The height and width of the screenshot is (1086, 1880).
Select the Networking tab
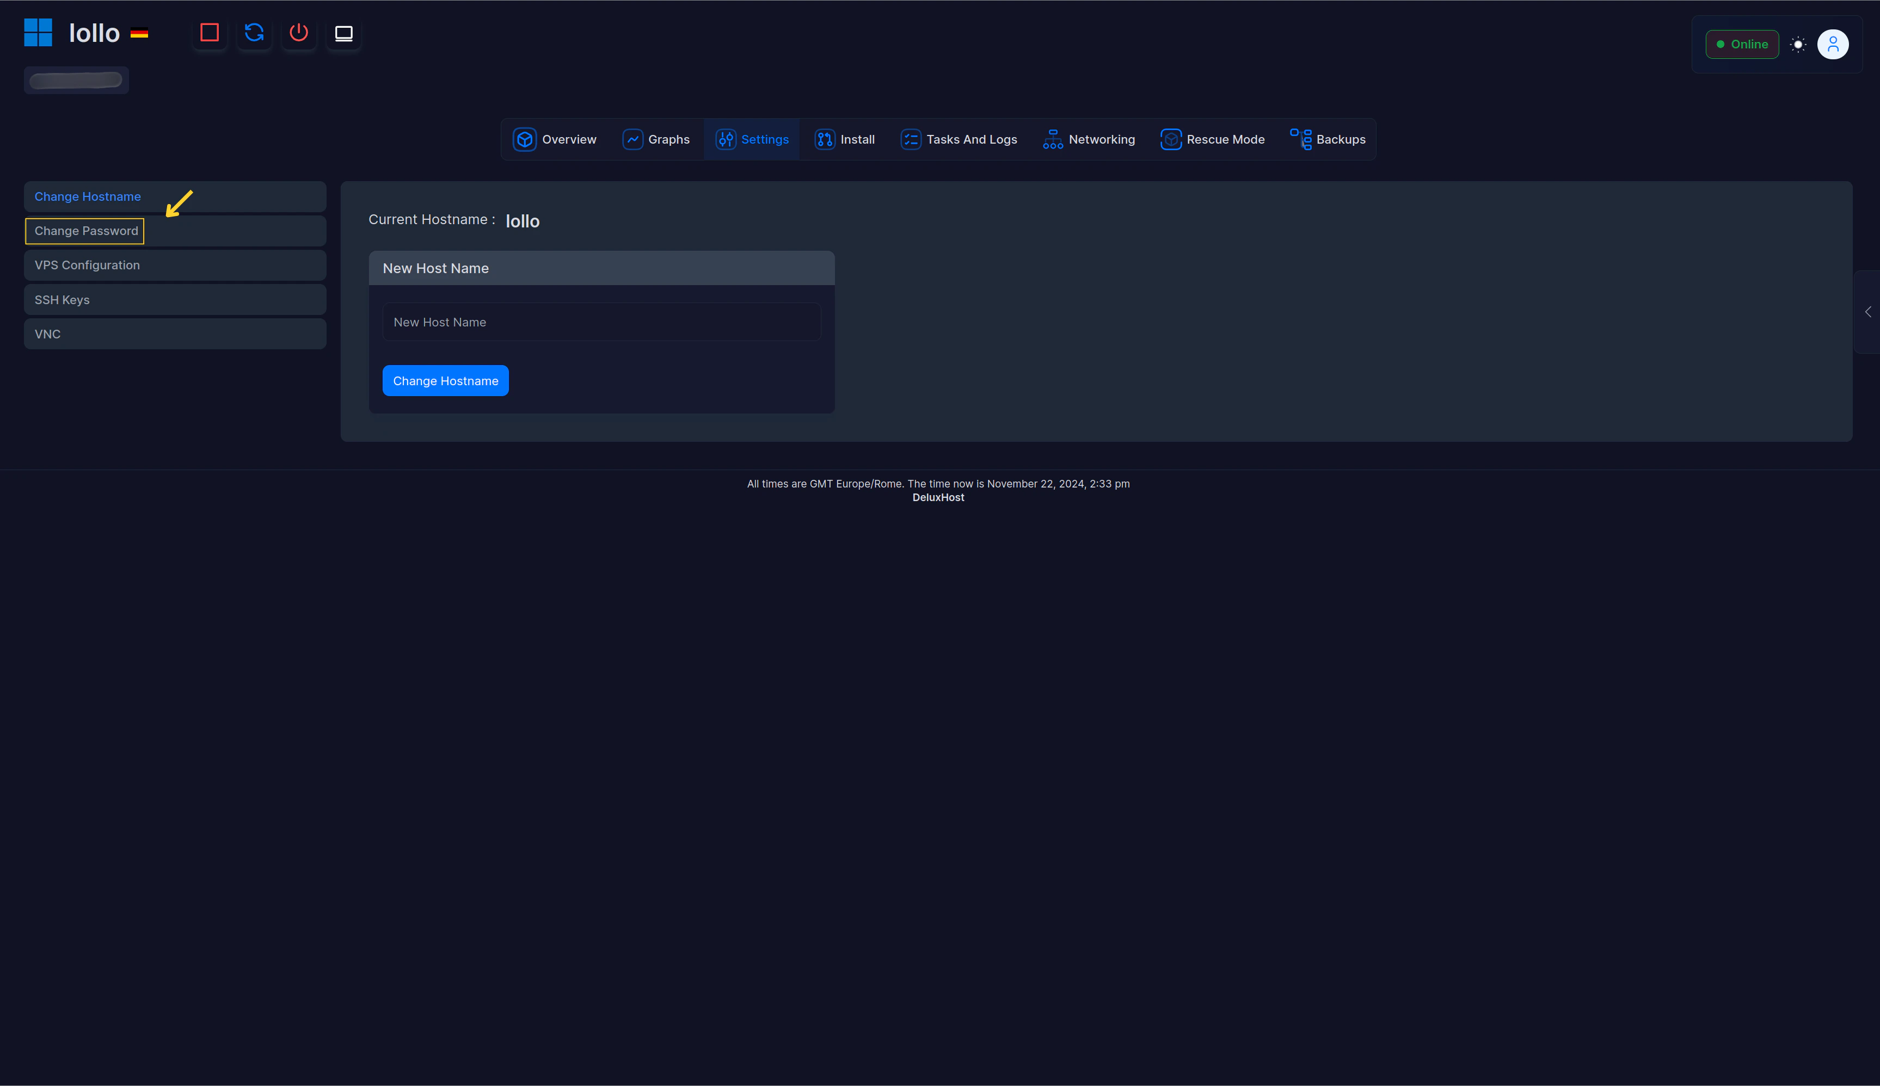click(x=1089, y=139)
